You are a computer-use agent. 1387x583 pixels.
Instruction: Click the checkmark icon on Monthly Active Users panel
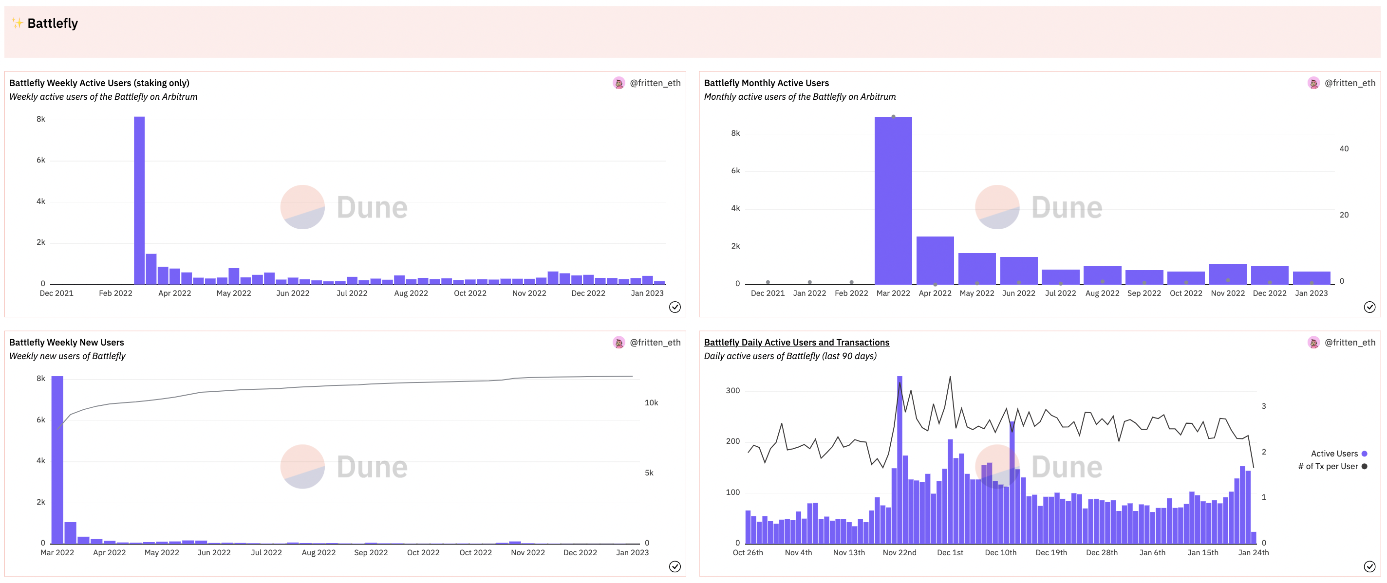click(x=1369, y=307)
